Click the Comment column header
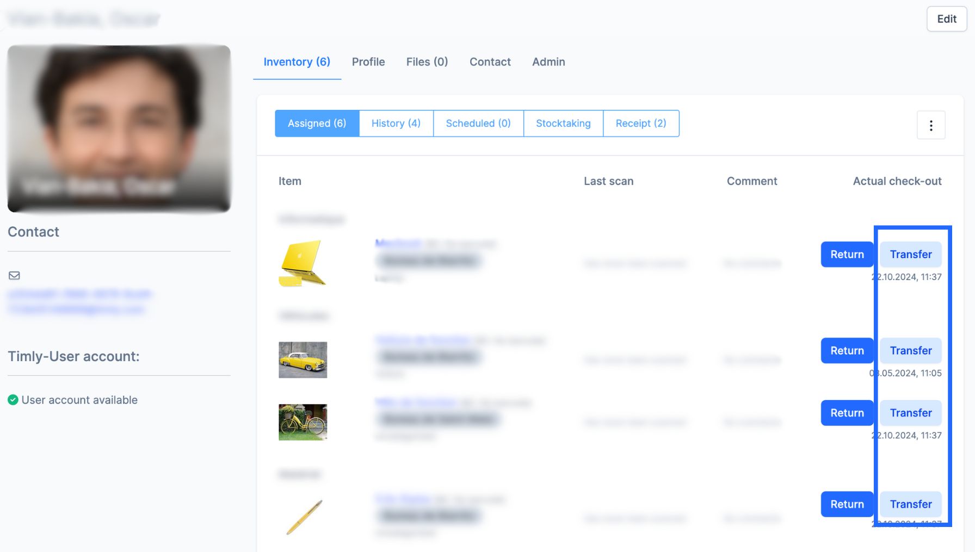Image resolution: width=975 pixels, height=552 pixels. pos(752,182)
